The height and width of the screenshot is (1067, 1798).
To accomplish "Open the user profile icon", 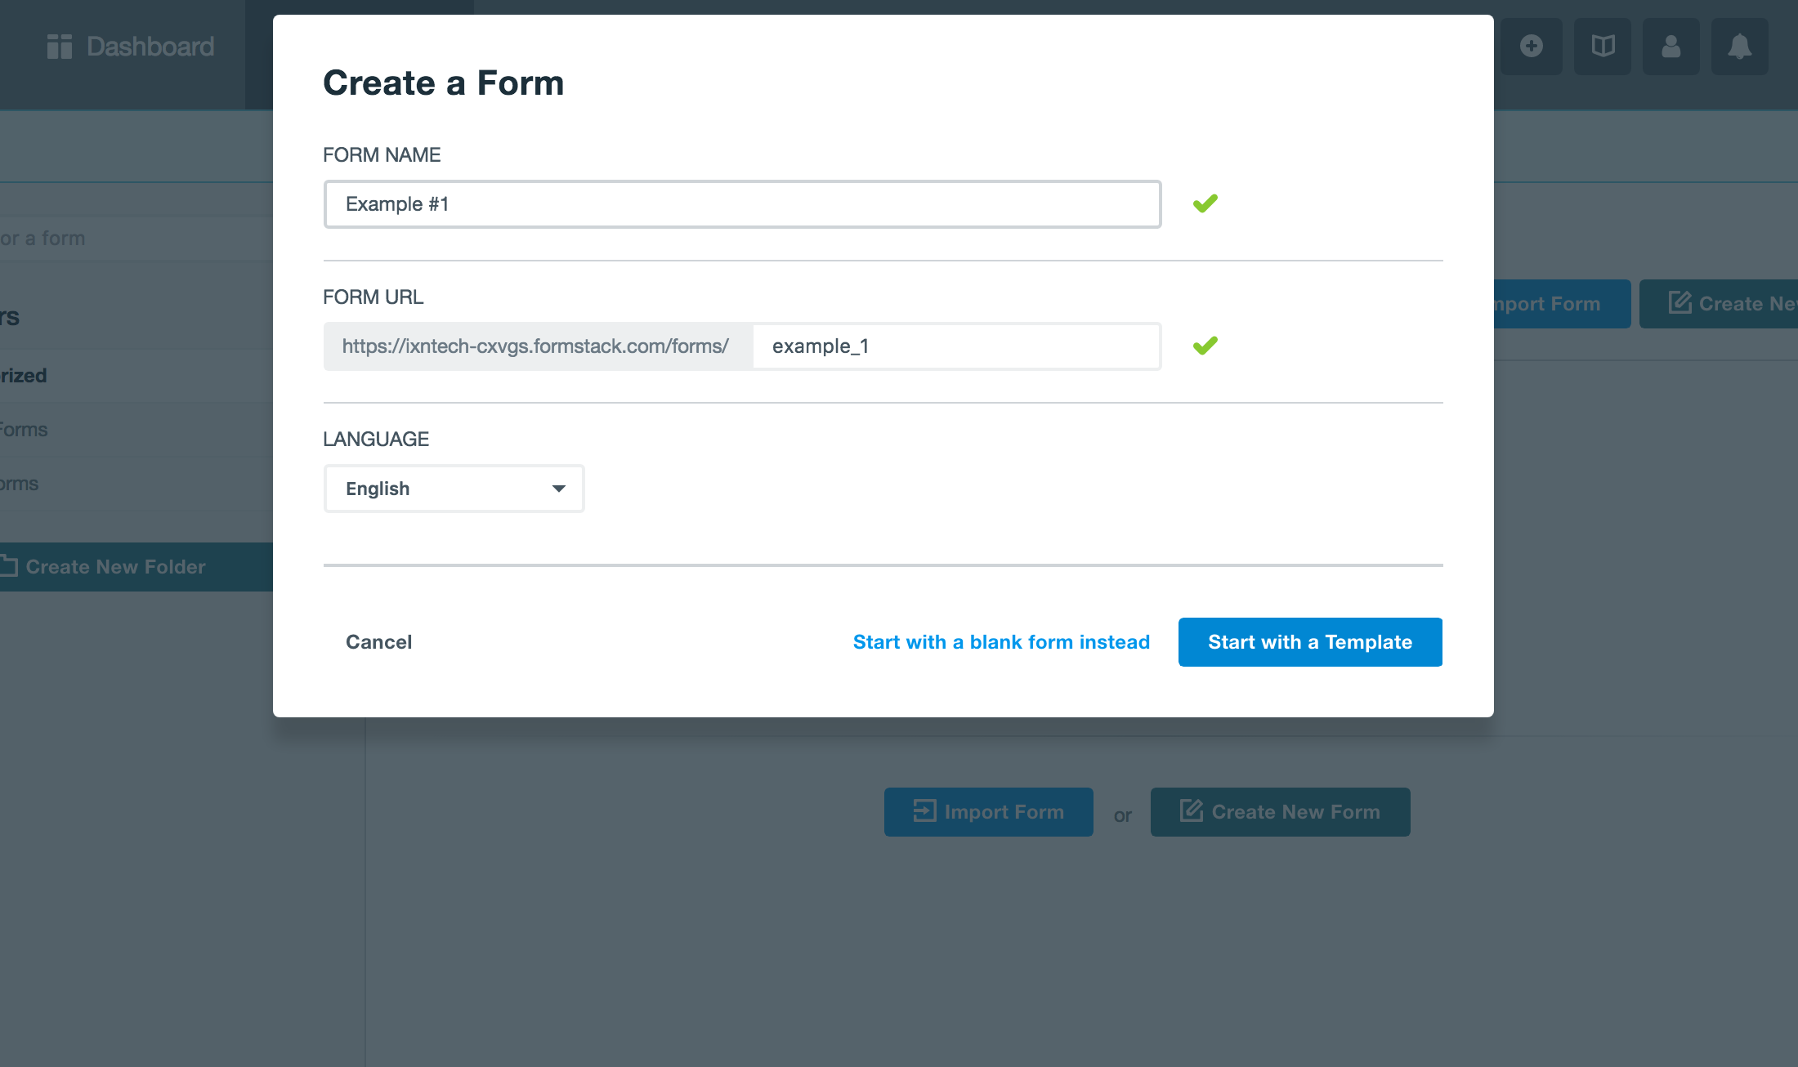I will click(1671, 46).
